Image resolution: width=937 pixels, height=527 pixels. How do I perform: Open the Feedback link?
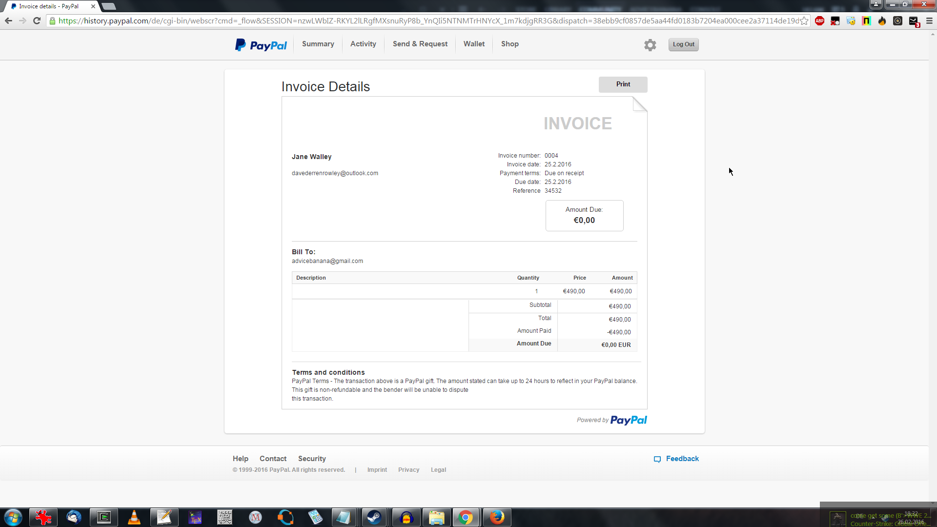tap(682, 459)
